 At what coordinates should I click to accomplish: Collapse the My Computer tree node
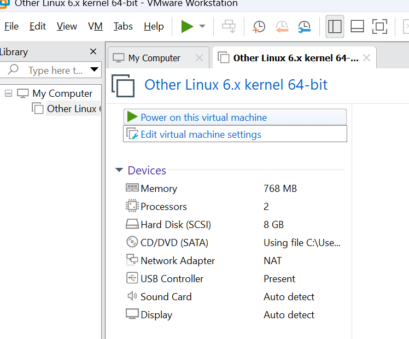(x=8, y=93)
